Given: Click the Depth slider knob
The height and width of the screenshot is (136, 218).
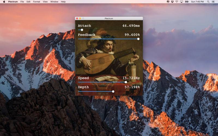Looking at the screenshot, I should coord(113,91).
